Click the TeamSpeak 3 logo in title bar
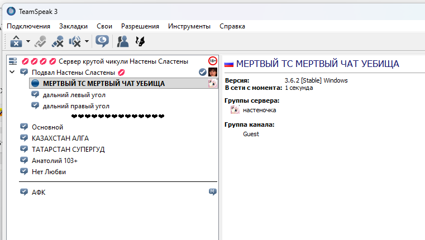Viewport: 425px width, 240px height. 11,11
